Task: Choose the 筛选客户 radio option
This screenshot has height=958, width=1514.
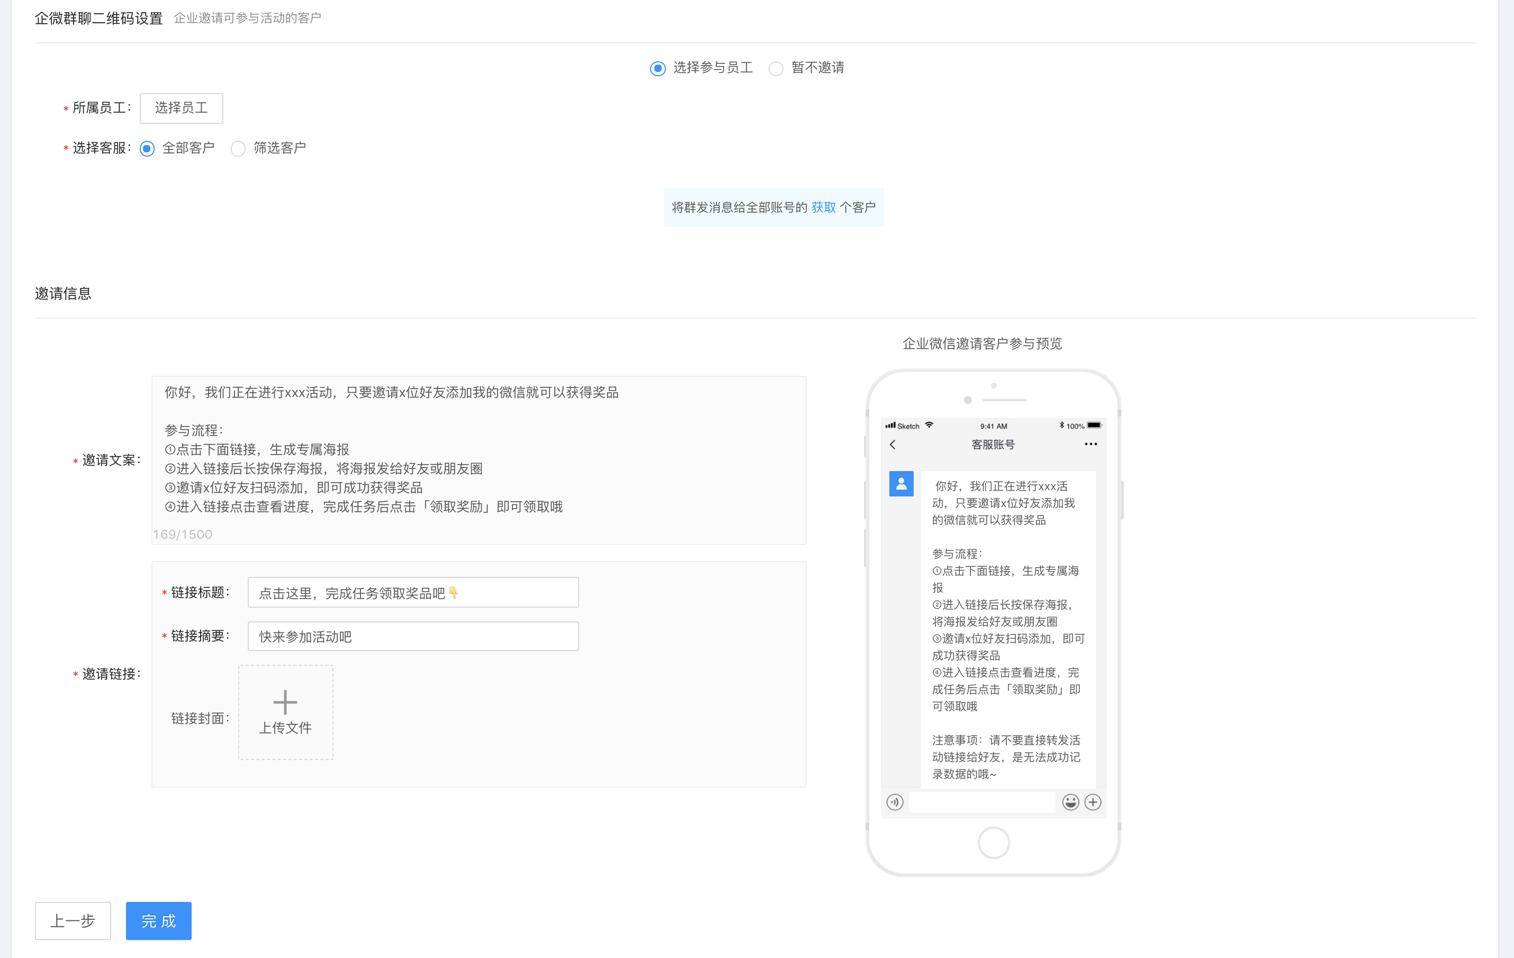Action: point(238,148)
